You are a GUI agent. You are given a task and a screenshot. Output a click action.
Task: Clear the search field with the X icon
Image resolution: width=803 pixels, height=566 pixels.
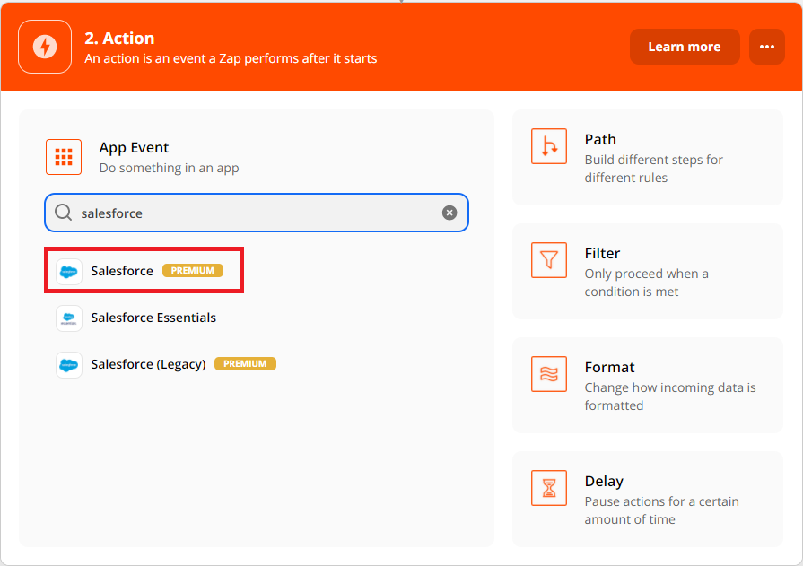point(450,213)
